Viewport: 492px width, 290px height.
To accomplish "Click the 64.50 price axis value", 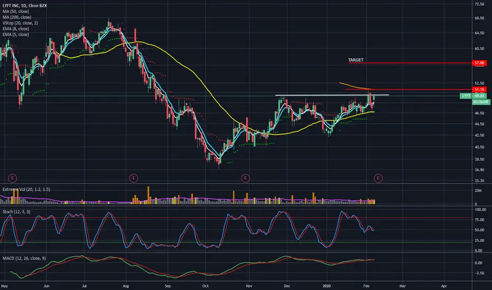I will [479, 33].
